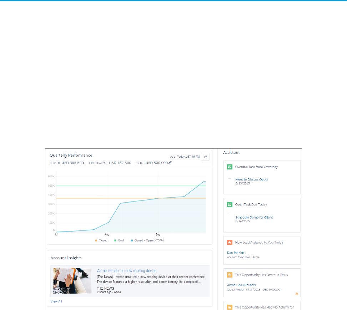The width and height of the screenshot is (347, 310).
Task: Check the Meet to Discuss Oppty checkbox
Action: tap(230, 177)
